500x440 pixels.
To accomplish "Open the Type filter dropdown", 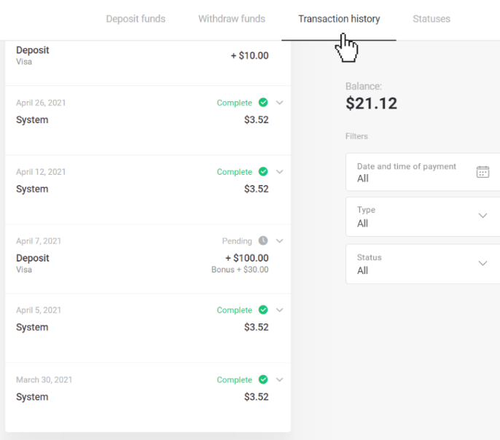I will [423, 216].
